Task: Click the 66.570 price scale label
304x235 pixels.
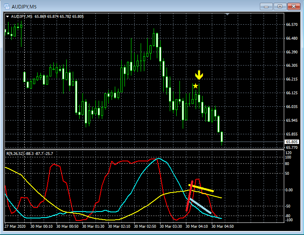Action: (x=292, y=24)
